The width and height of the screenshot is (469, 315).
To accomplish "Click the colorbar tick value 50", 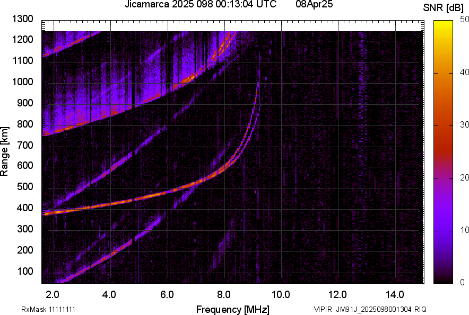I will (465, 19).
